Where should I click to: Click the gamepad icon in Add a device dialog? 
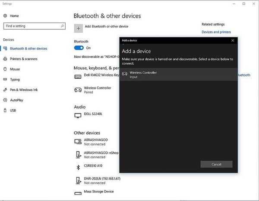pyautogui.click(x=125, y=74)
